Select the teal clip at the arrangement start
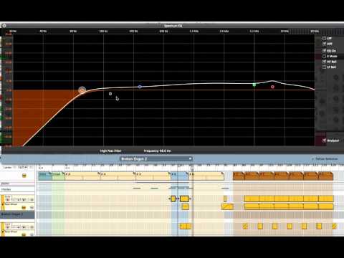This screenshot has width=344, height=258. pos(45,176)
